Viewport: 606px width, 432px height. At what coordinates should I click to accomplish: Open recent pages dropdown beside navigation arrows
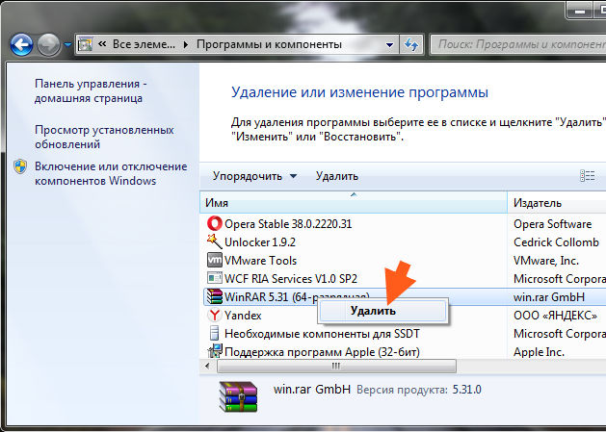67,45
